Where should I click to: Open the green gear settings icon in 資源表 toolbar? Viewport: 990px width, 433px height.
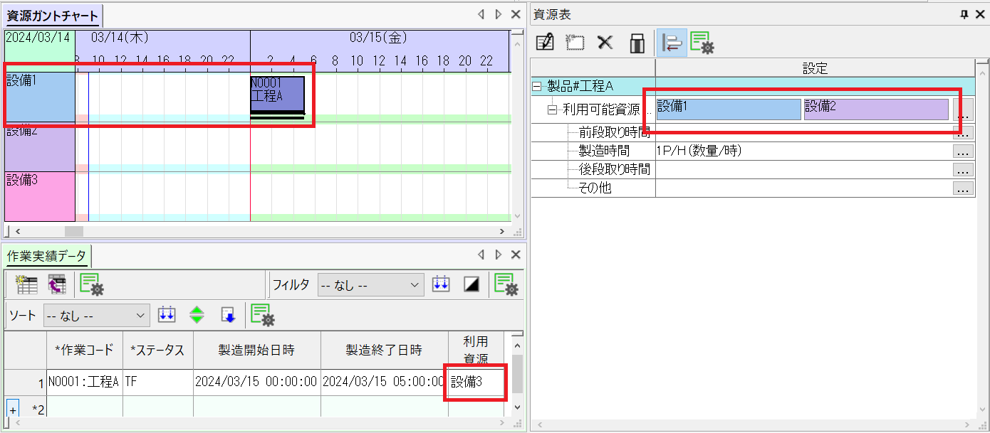[x=702, y=43]
